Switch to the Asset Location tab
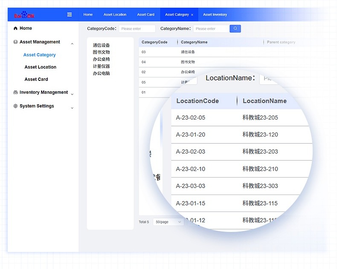This screenshot has height=269, width=337. pyautogui.click(x=115, y=14)
